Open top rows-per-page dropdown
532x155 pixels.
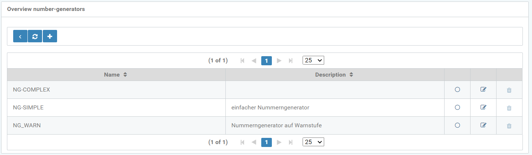tap(313, 61)
